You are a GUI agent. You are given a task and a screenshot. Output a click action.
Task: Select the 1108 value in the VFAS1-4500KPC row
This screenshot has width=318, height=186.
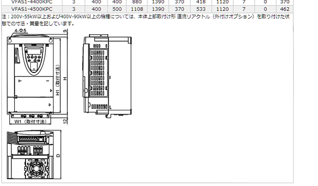tap(137, 9)
